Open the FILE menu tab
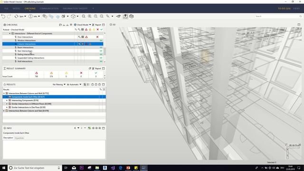 click(6, 9)
